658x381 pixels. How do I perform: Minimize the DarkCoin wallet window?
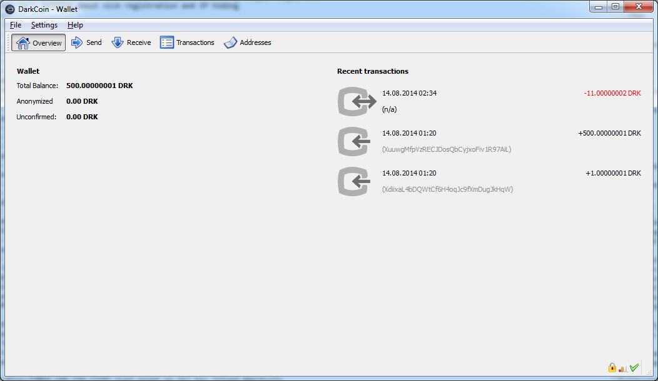(x=599, y=7)
